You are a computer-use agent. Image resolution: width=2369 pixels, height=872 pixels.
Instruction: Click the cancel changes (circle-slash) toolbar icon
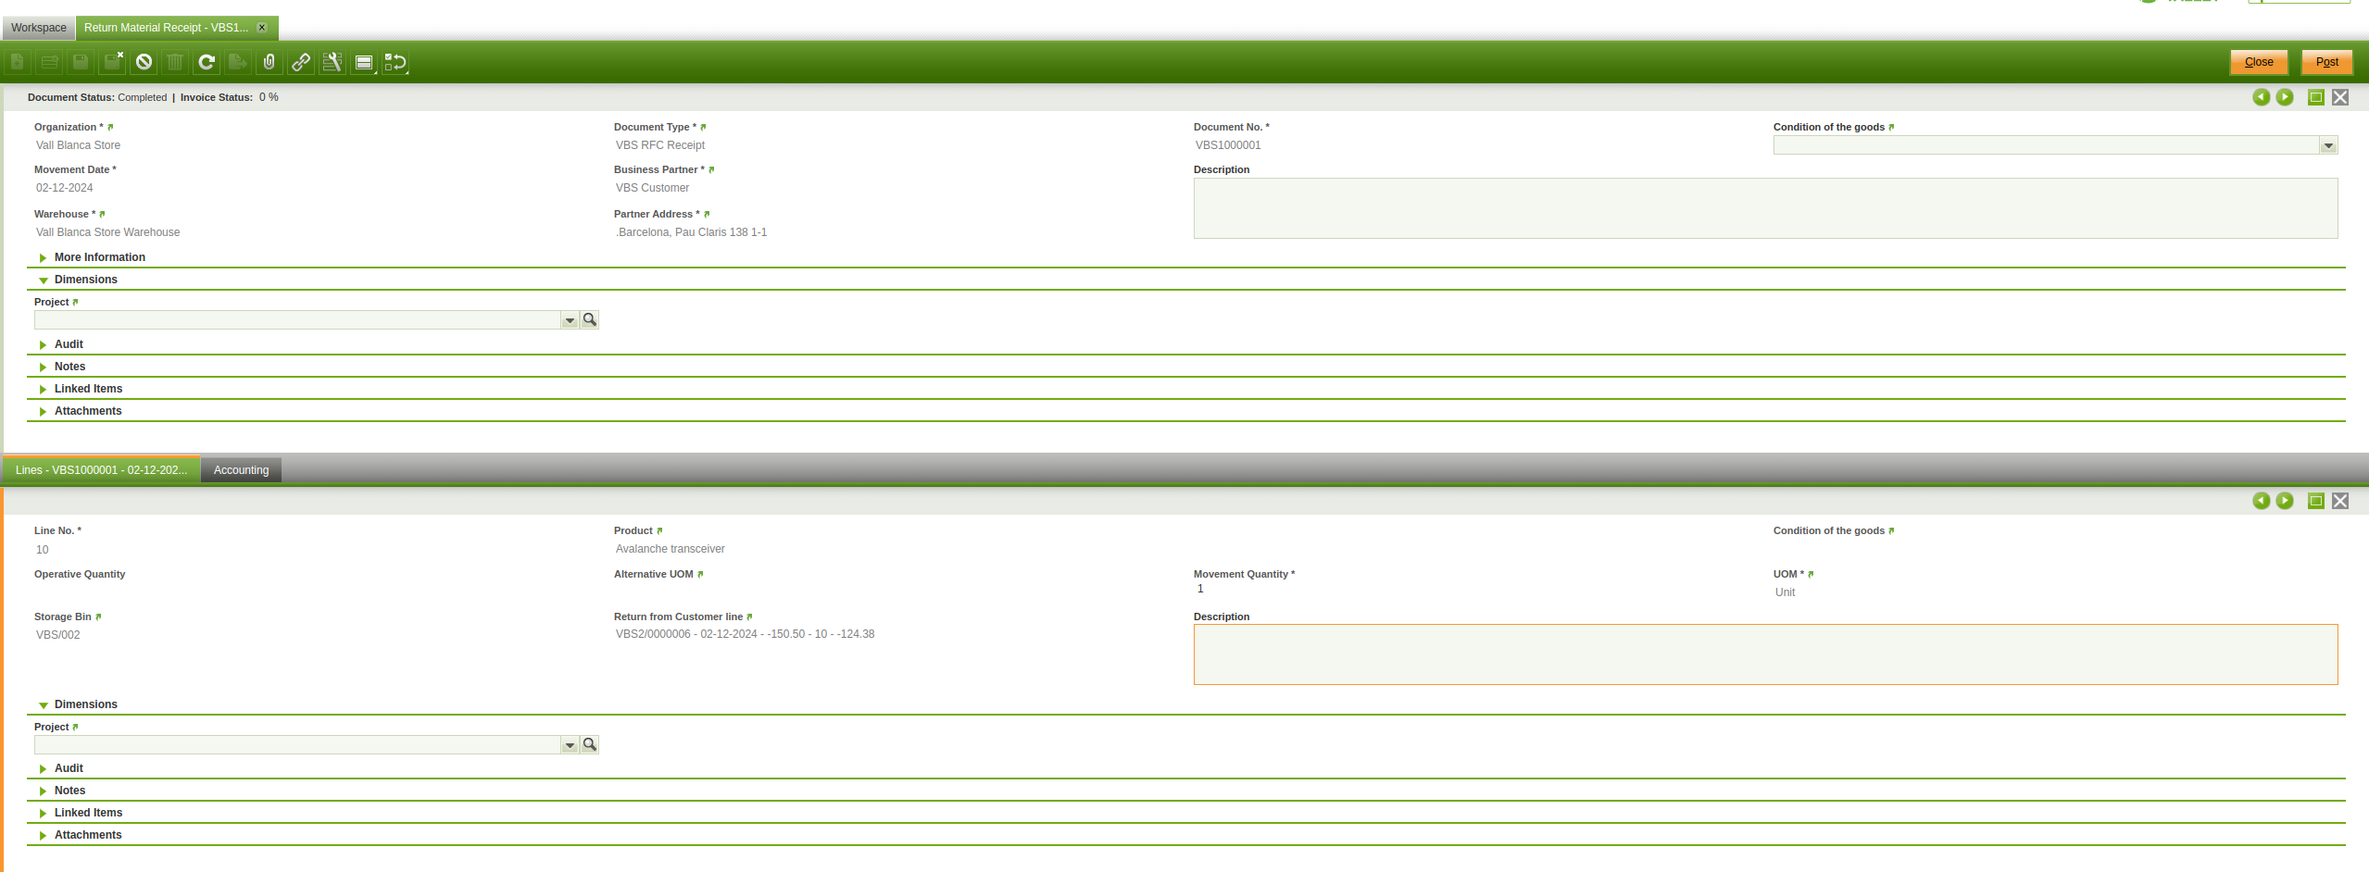click(144, 62)
